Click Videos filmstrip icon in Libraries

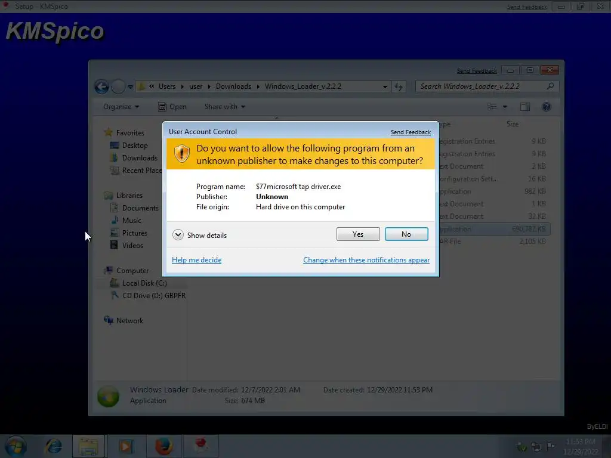pyautogui.click(x=114, y=245)
